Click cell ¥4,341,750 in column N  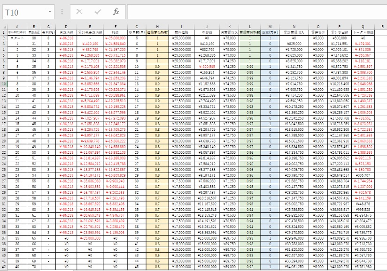click(x=294, y=67)
